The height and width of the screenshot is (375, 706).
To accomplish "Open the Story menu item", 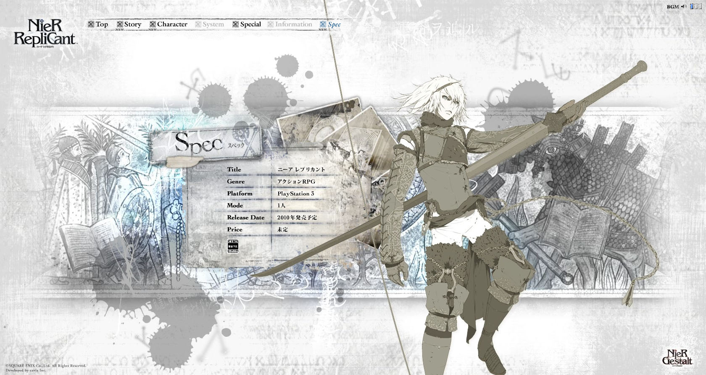I will click(x=129, y=24).
